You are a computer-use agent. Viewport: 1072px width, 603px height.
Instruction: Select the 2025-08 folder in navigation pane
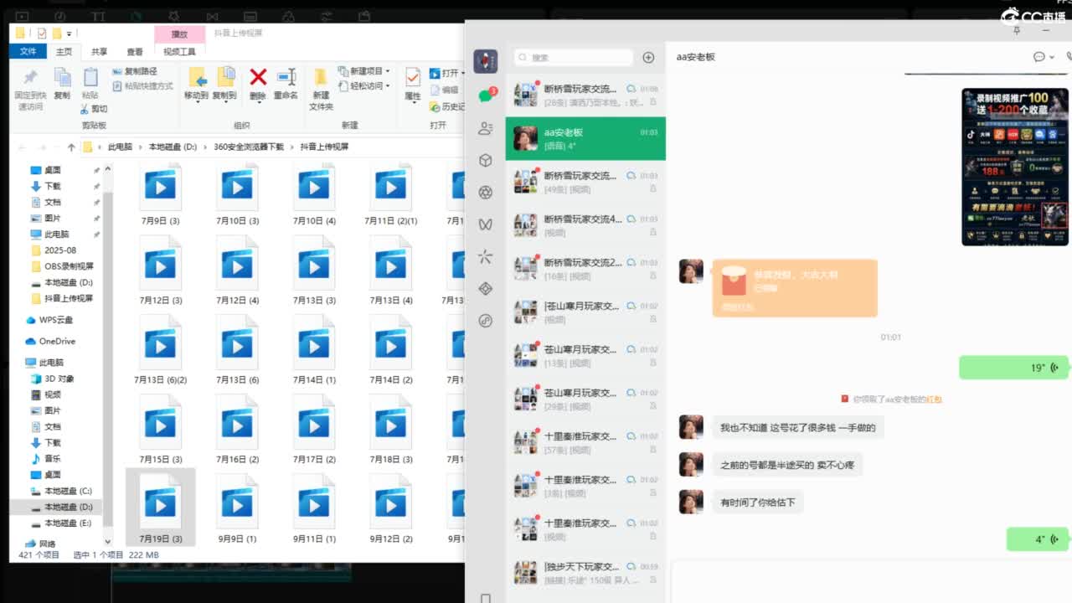point(53,250)
